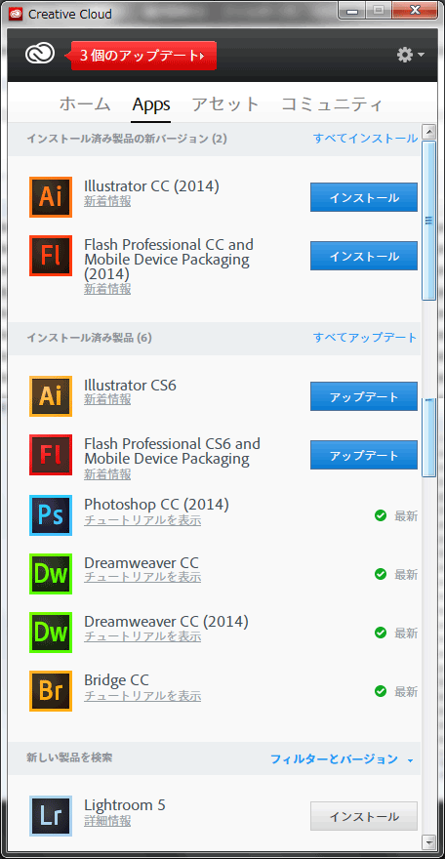Click the vertical scrollbar thumb
This screenshot has width=445, height=859.
429,221
